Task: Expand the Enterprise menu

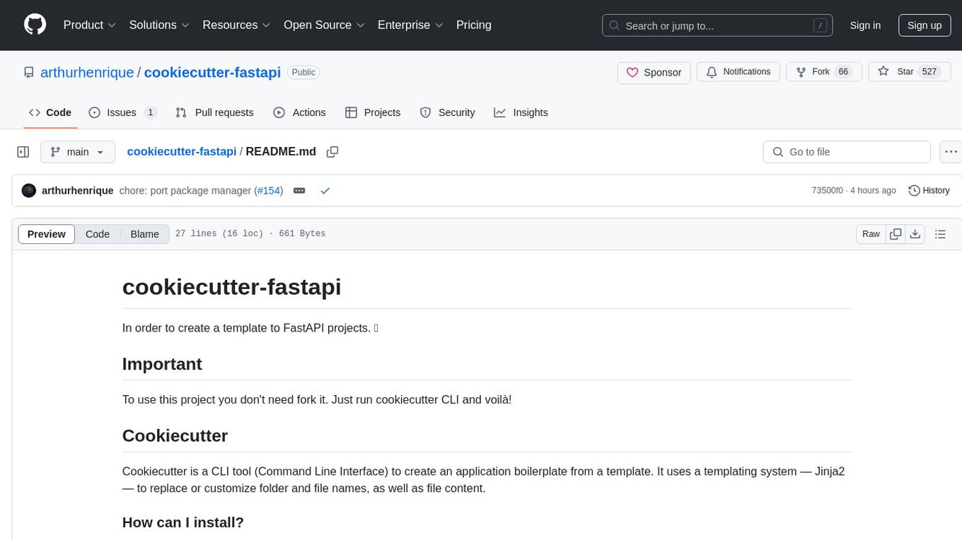Action: coord(410,25)
